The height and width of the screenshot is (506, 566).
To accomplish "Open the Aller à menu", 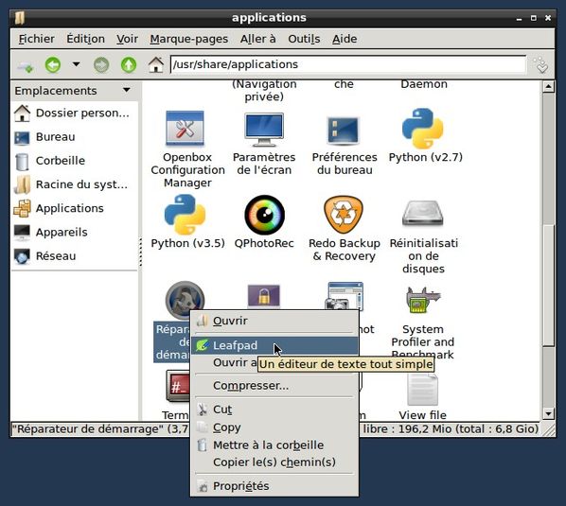I will tap(258, 39).
